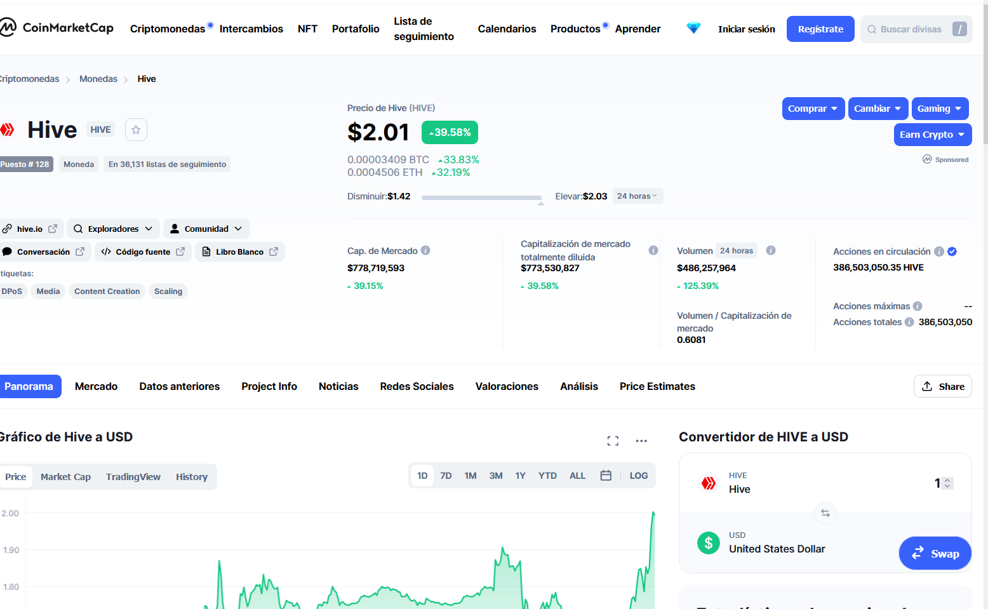This screenshot has height=609, width=988.
Task: Open the Cambiar dropdown
Action: (878, 109)
